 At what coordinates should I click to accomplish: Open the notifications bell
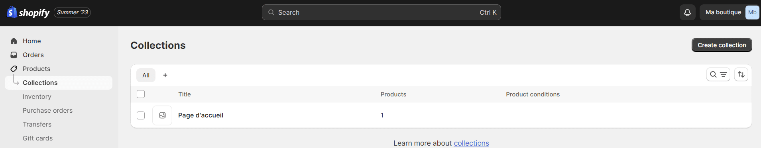[x=688, y=12]
